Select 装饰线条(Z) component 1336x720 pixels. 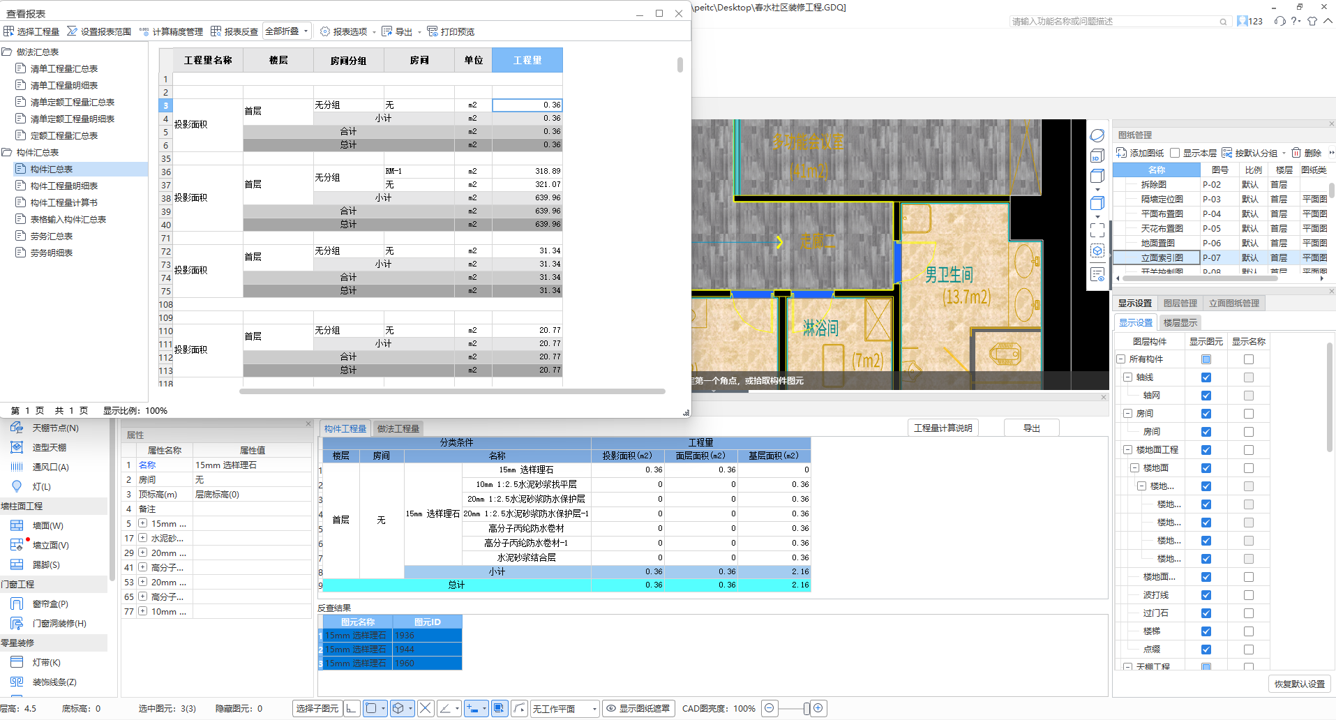tap(54, 682)
